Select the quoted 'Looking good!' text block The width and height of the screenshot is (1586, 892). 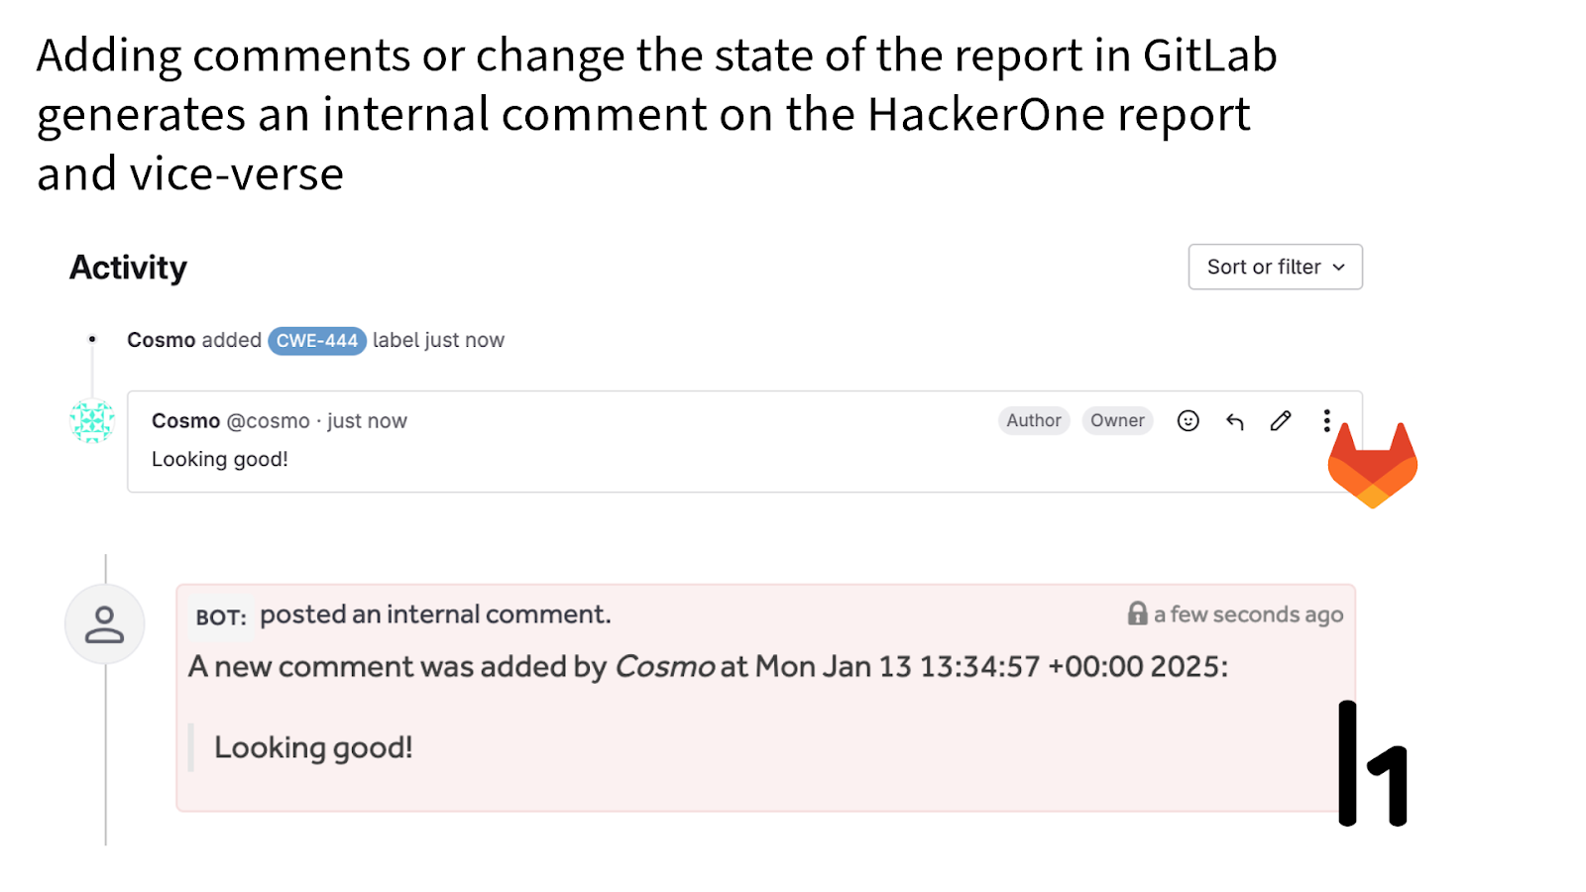coord(312,746)
